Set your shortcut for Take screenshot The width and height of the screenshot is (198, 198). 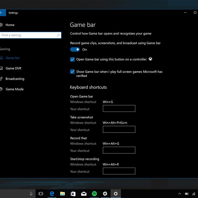[x=119, y=129]
